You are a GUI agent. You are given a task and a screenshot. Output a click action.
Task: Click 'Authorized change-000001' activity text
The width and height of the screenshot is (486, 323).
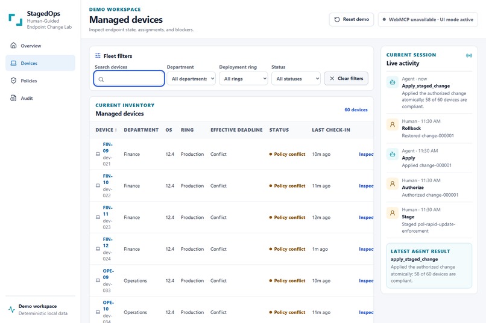pos(430,195)
